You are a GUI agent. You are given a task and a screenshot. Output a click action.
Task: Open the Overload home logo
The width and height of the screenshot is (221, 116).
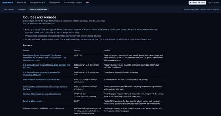tap(7, 2)
